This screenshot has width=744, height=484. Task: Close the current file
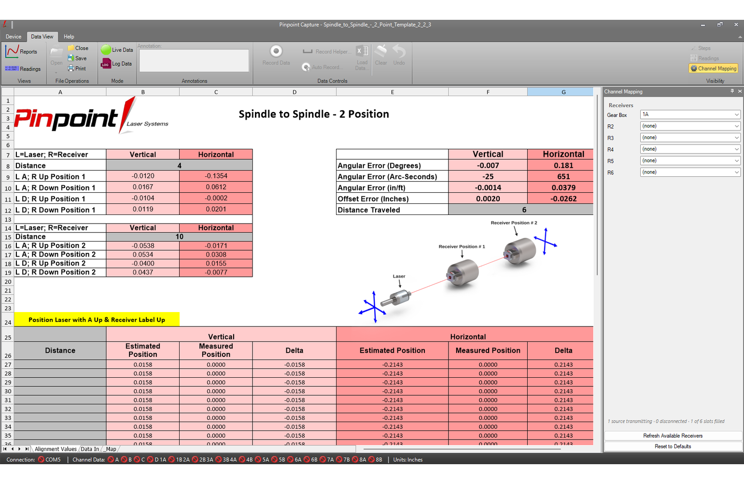(78, 48)
